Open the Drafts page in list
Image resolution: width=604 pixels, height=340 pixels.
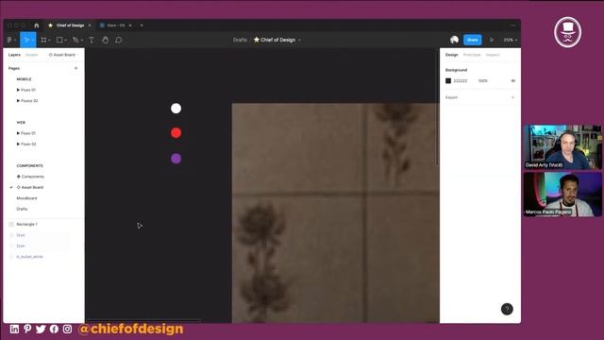point(22,209)
